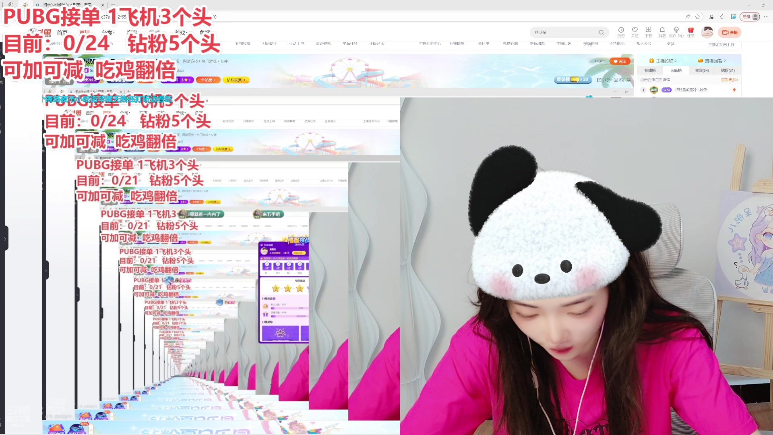The image size is (773, 435).
Task: Open browser settings and more menu
Action: point(766,17)
